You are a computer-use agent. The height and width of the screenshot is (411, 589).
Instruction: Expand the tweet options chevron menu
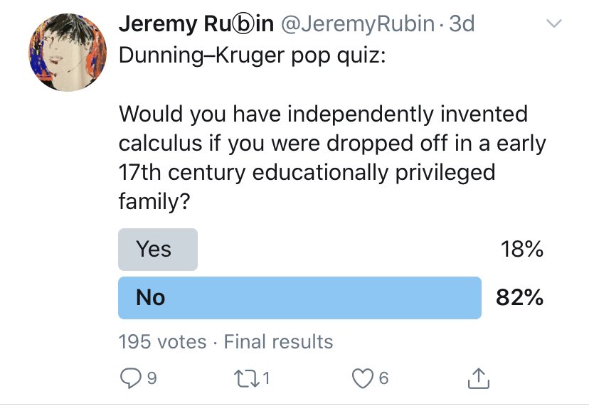tap(553, 25)
